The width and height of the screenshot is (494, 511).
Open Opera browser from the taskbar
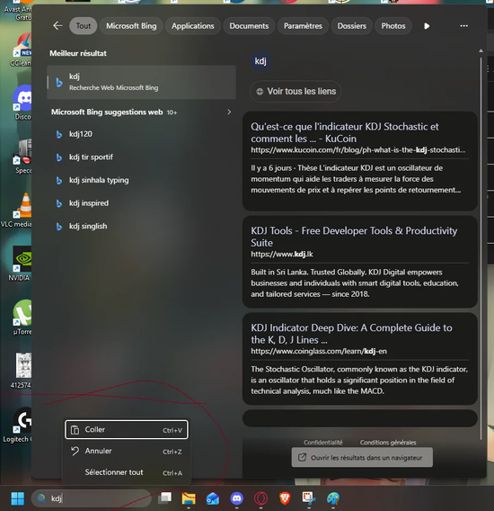pyautogui.click(x=260, y=498)
